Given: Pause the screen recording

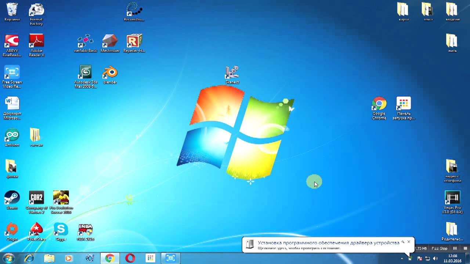Looking at the screenshot, I should [455, 248].
